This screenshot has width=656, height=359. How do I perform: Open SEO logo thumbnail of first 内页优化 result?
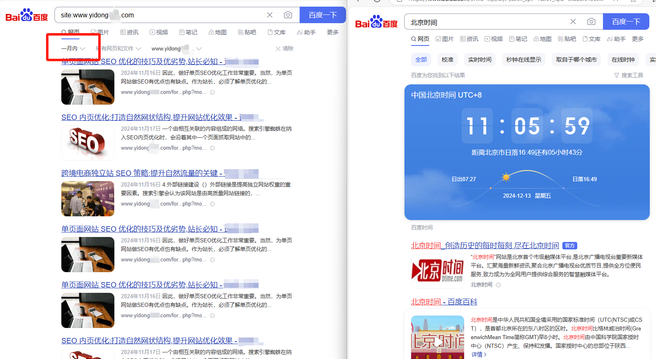tap(88, 143)
